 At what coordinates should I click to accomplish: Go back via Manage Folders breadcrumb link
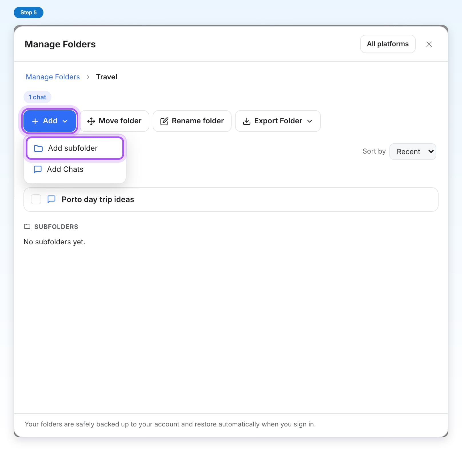click(x=53, y=77)
